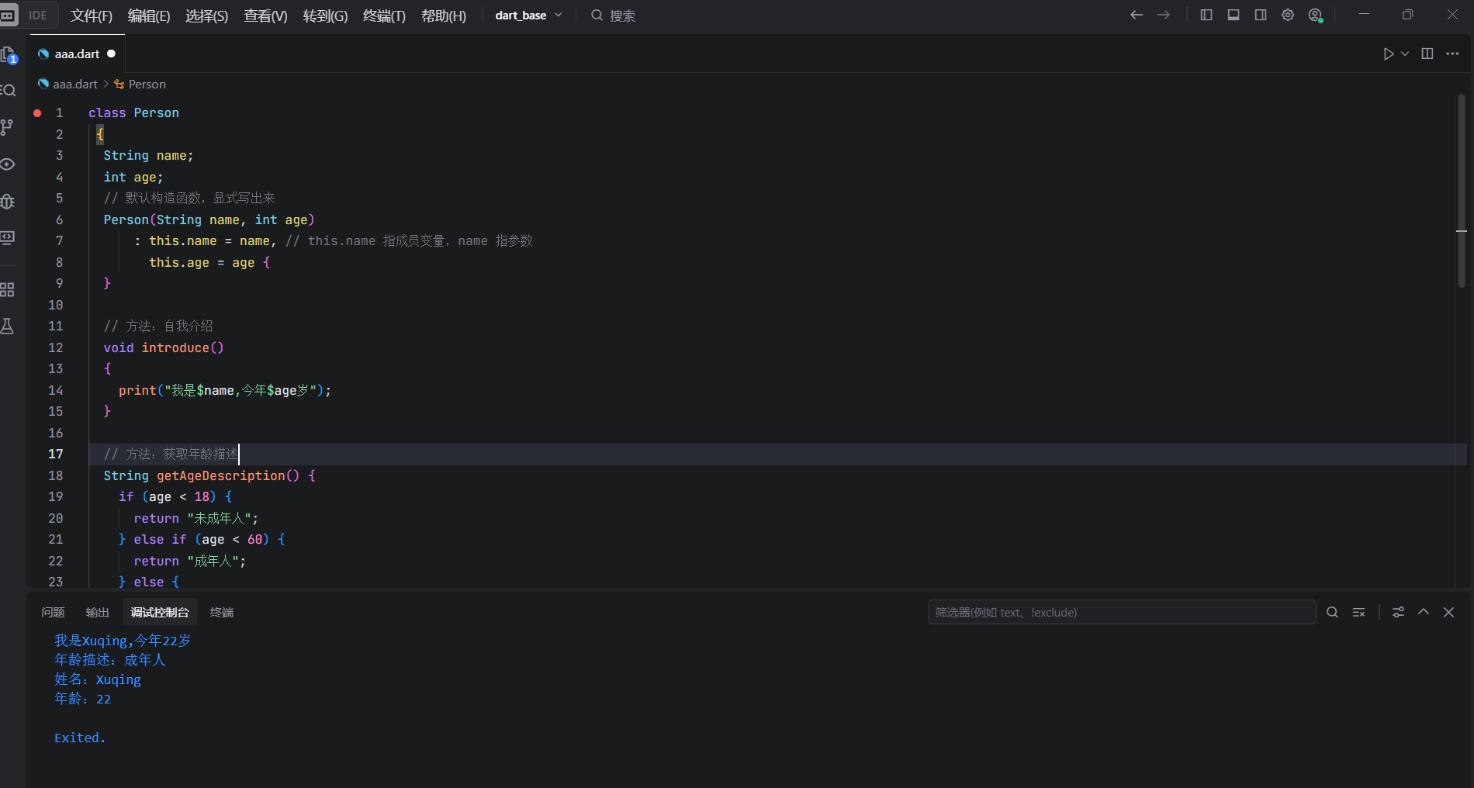
Task: Open the 编辑(E) menu
Action: click(x=149, y=16)
